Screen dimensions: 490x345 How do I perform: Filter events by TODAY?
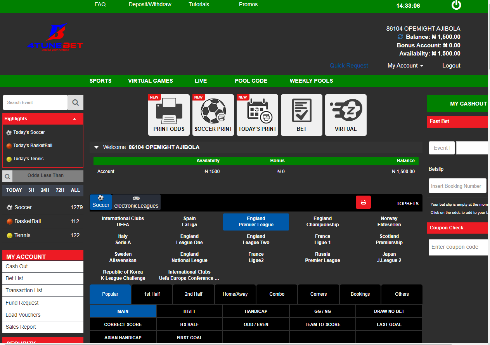(14, 190)
